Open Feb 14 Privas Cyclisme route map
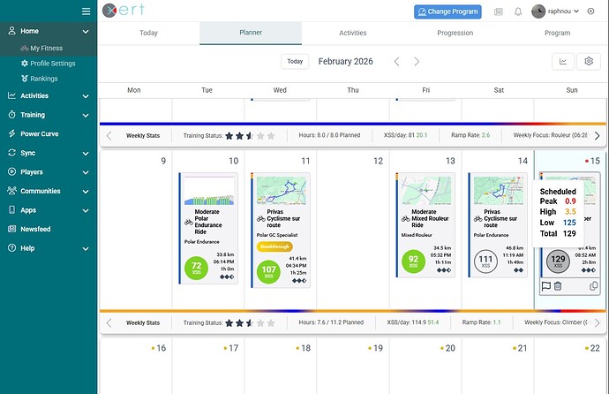The height and width of the screenshot is (394, 609). click(499, 190)
